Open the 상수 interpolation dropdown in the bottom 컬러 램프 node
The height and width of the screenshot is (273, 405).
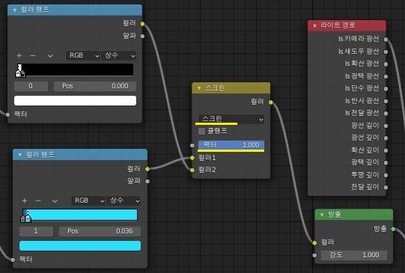pos(124,200)
